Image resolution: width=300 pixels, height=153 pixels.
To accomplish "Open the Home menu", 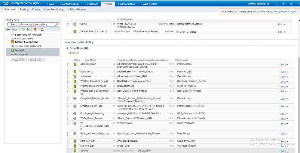I will click(51, 4).
